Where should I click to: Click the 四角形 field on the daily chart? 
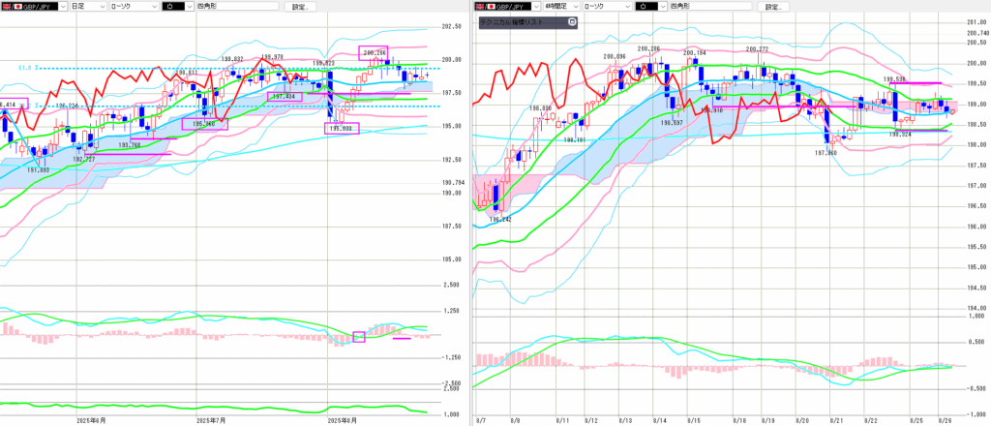(x=237, y=7)
